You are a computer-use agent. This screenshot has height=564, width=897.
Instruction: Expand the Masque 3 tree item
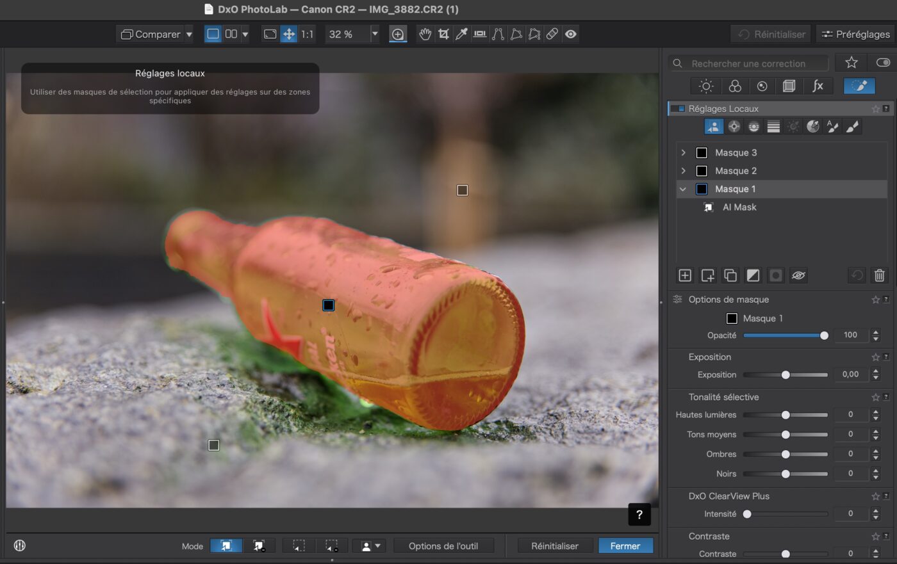[x=683, y=152]
